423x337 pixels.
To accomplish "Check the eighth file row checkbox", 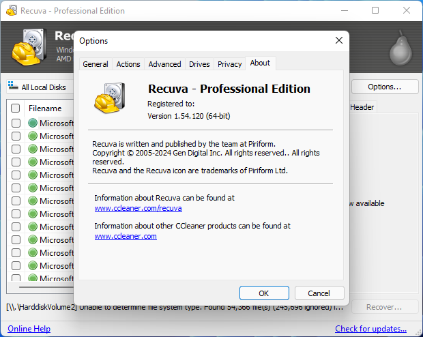I will [16, 214].
